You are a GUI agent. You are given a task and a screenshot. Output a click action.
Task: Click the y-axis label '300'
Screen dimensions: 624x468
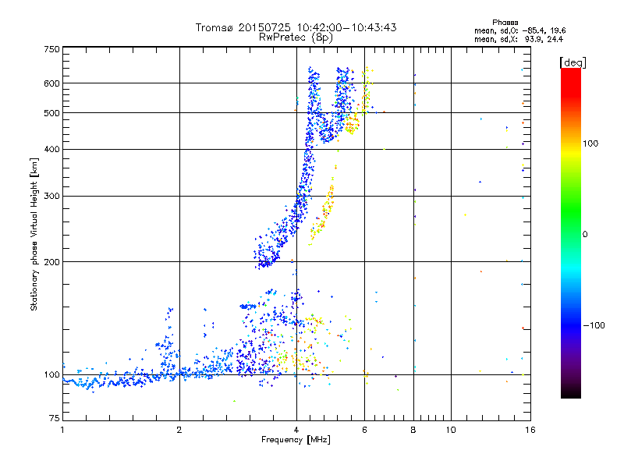pyautogui.click(x=52, y=196)
